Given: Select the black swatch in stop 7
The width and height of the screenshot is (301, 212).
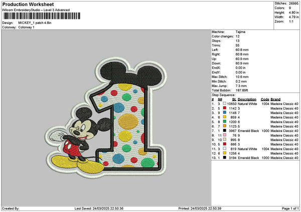Looking at the screenshot, I should pos(224,130).
